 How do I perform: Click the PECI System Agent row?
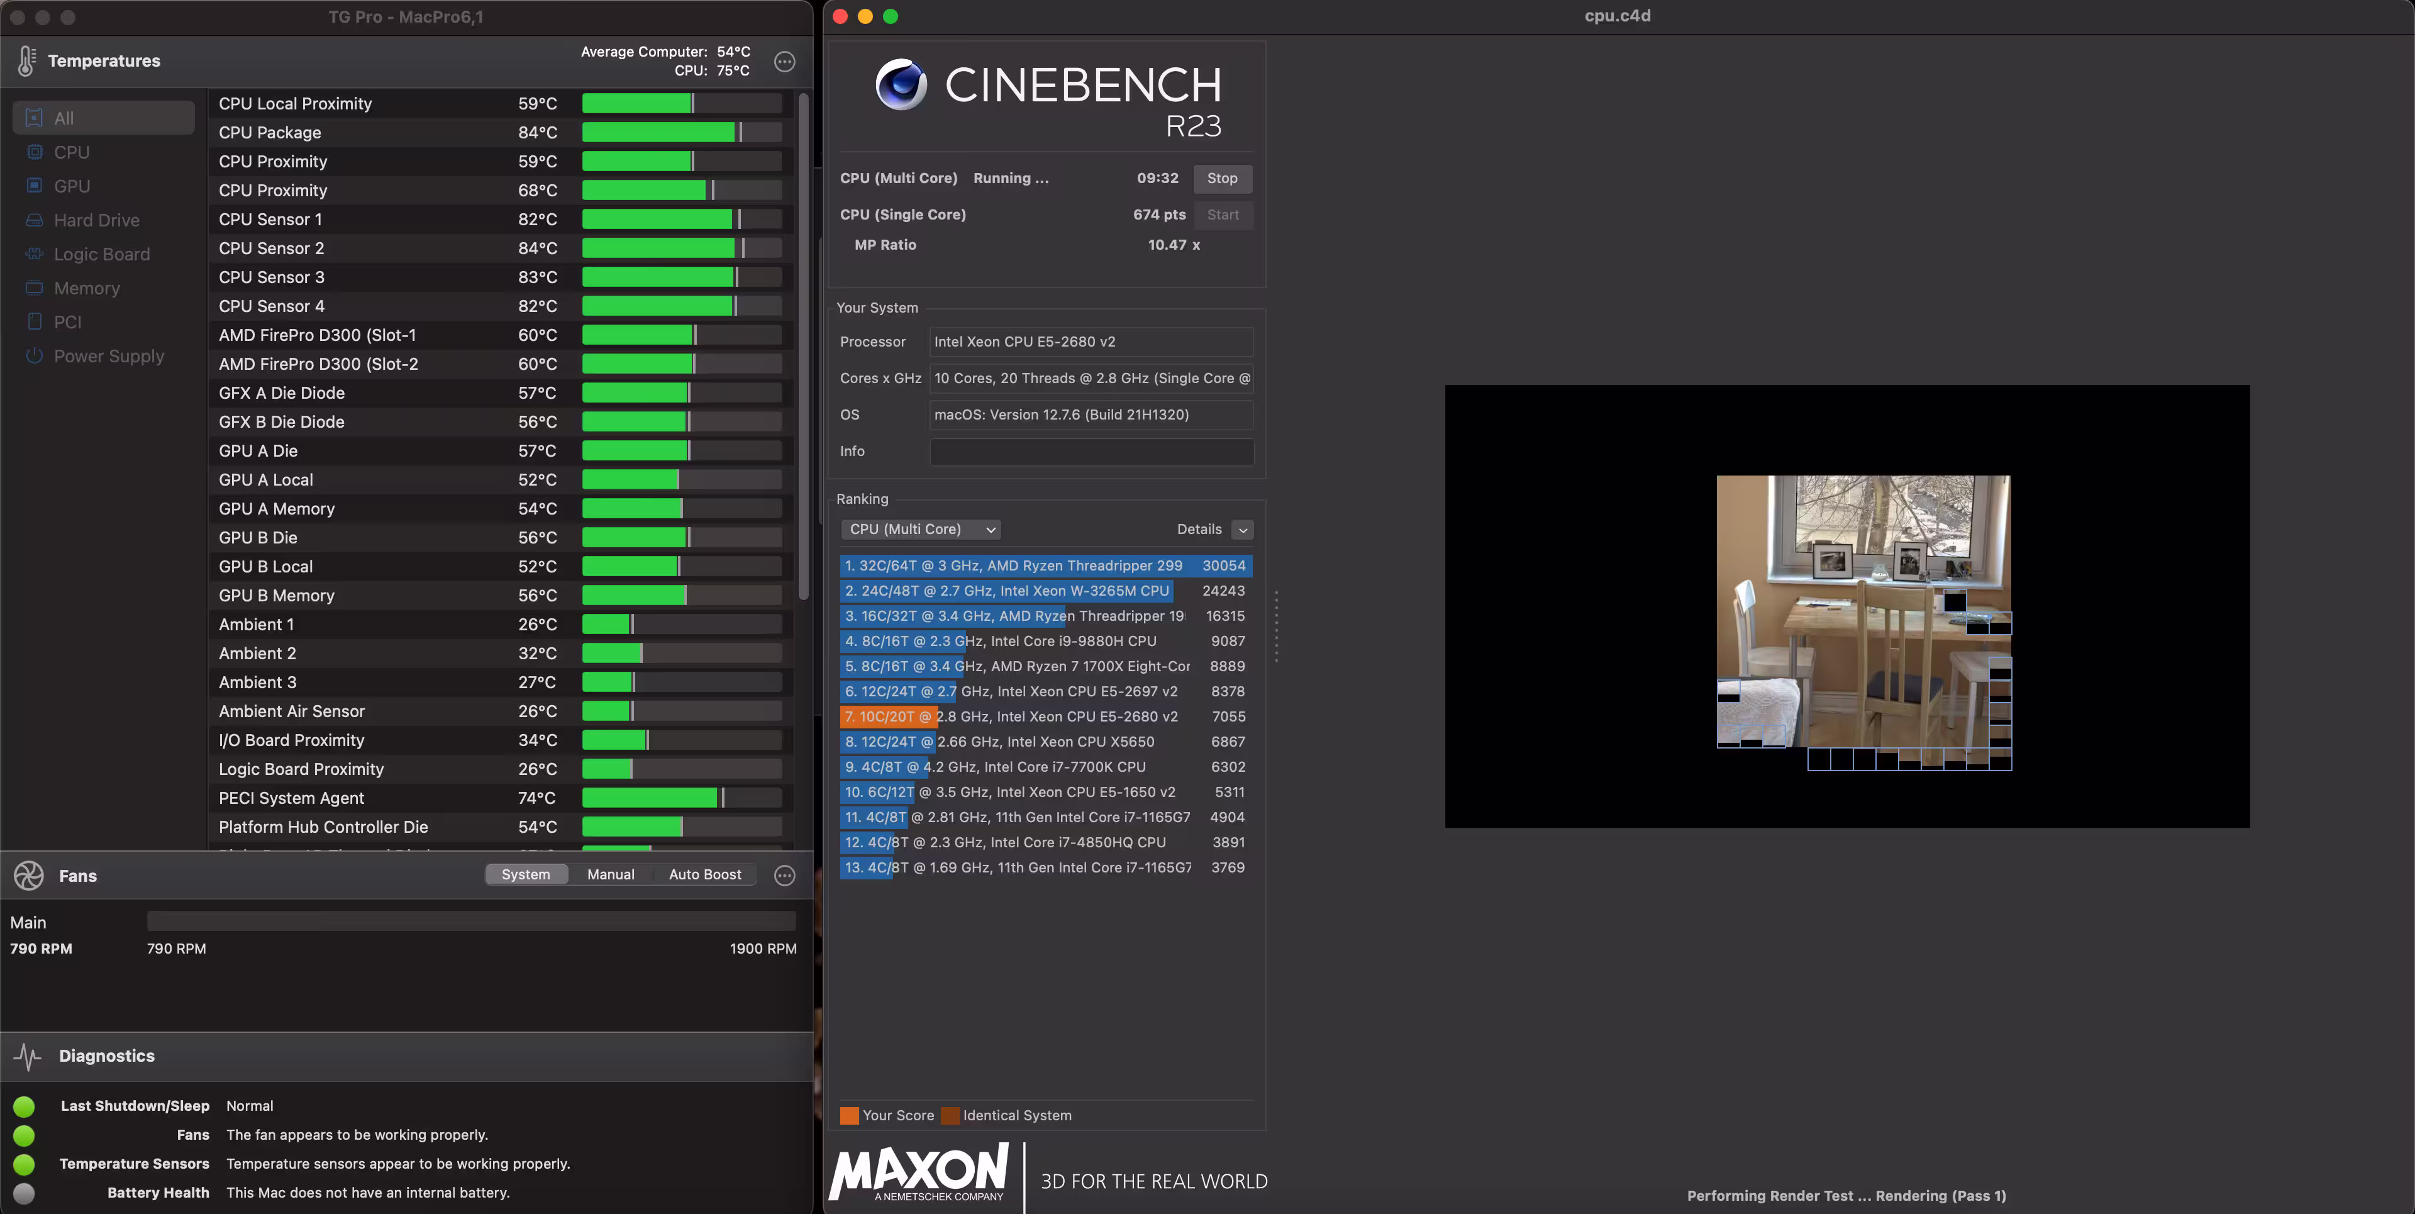tap(501, 799)
